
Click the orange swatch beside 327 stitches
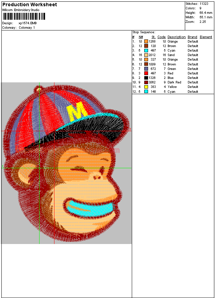click(146, 60)
